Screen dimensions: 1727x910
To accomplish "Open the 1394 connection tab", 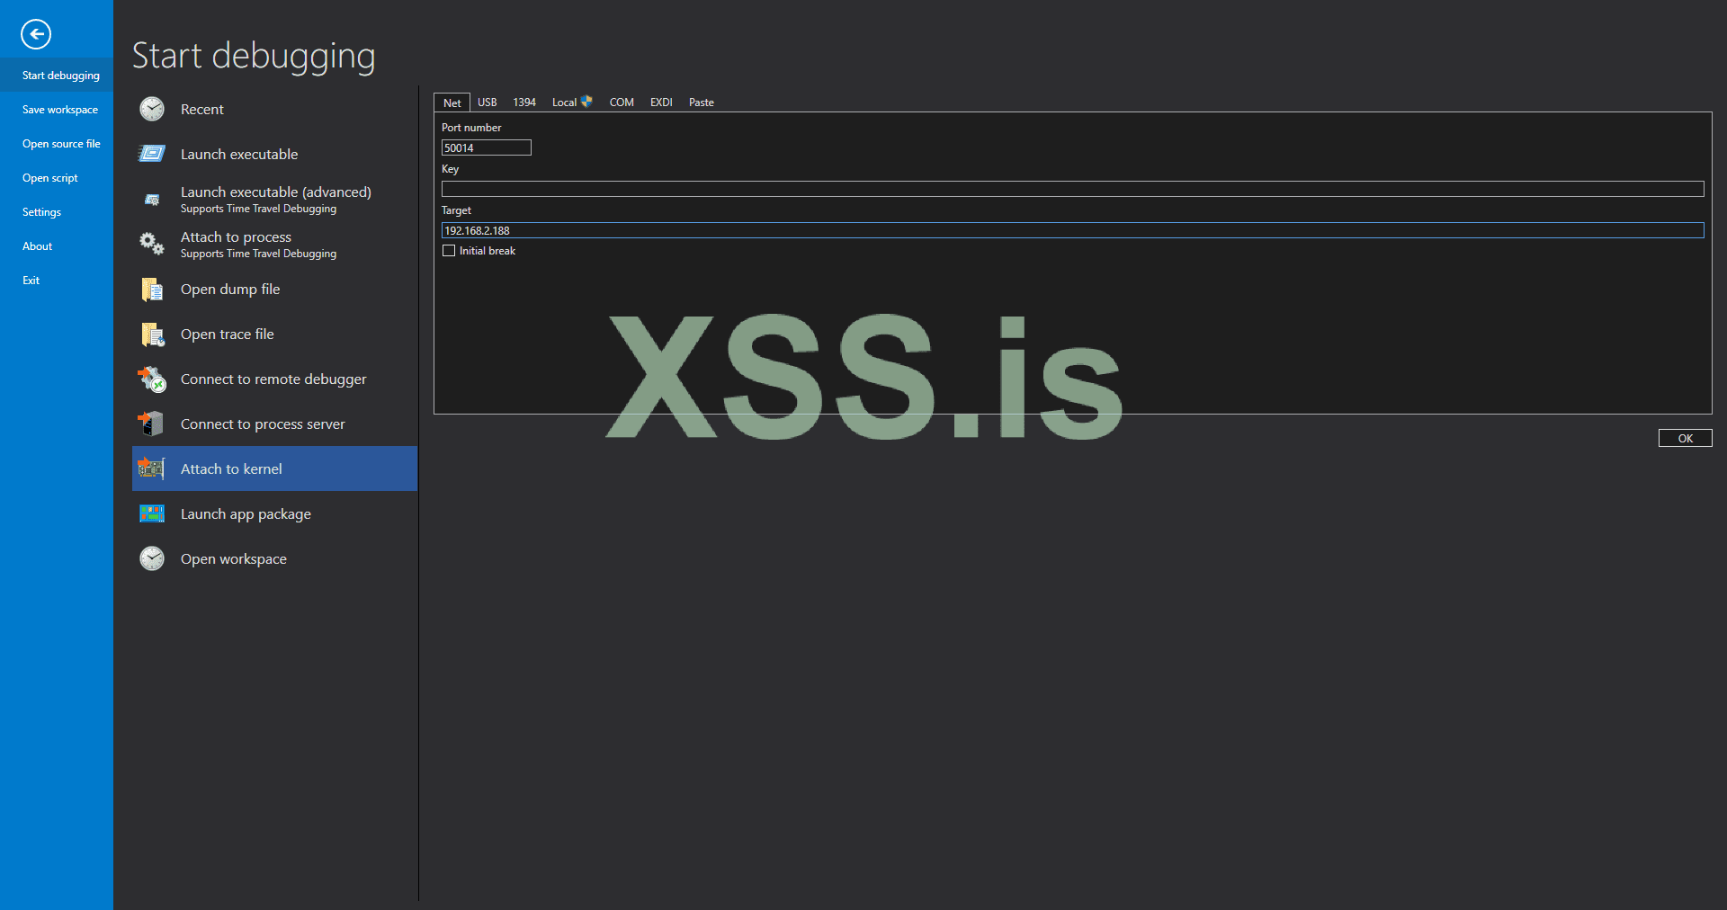I will click(x=524, y=103).
